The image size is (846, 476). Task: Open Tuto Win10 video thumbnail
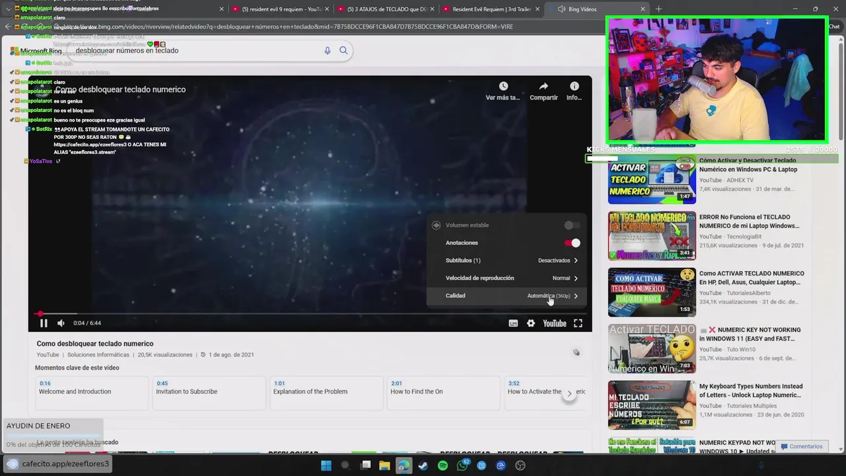coord(652,348)
